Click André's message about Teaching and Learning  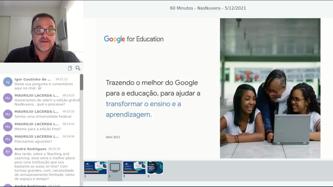point(45,166)
